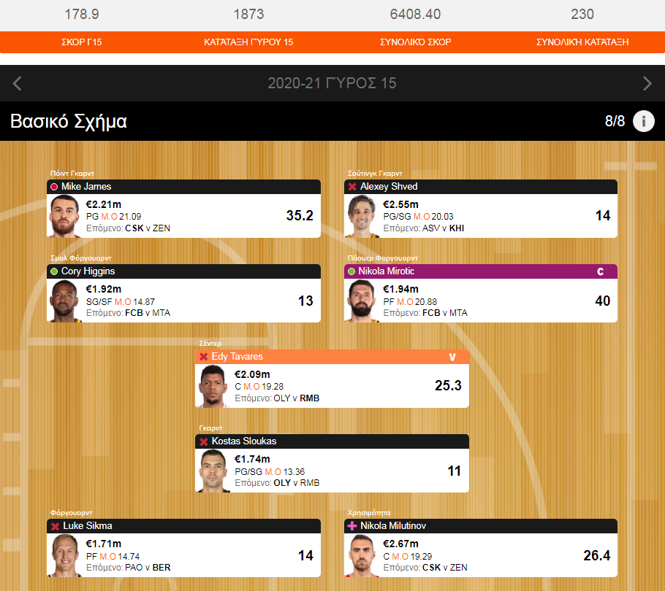
Task: Open Mike James player name
Action: coord(86,187)
